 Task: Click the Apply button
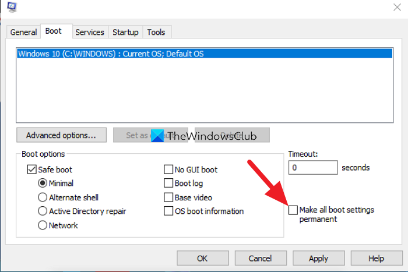(x=319, y=258)
